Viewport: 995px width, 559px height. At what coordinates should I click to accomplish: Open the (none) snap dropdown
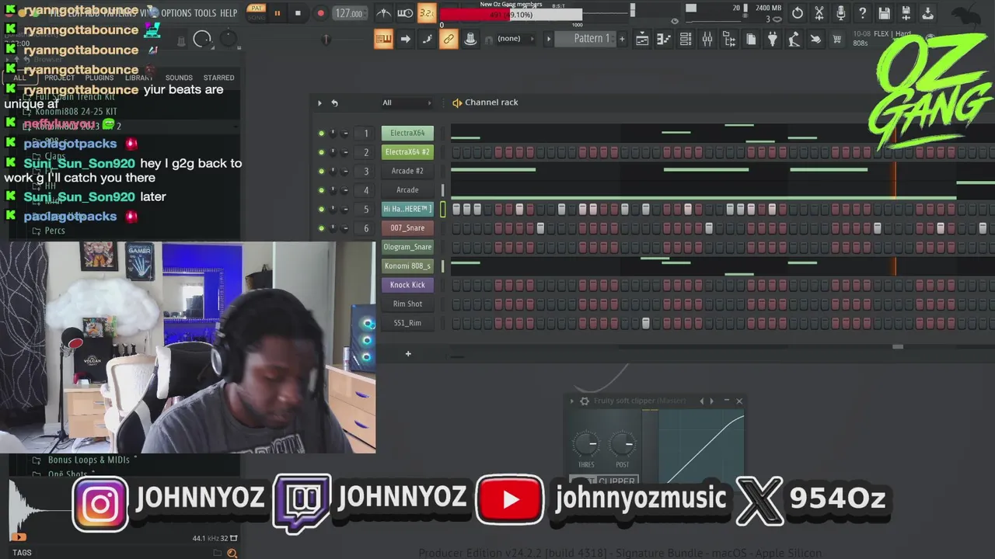[x=515, y=39]
